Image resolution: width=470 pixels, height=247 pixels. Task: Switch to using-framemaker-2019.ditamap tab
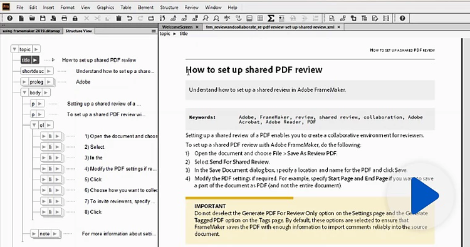[31, 31]
